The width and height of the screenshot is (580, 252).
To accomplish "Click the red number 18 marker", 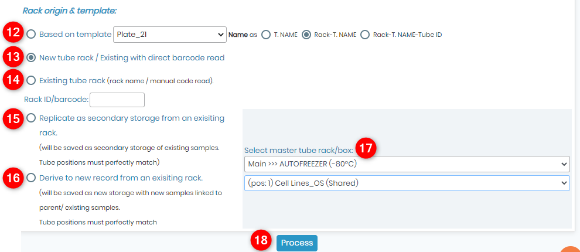I will (x=261, y=240).
